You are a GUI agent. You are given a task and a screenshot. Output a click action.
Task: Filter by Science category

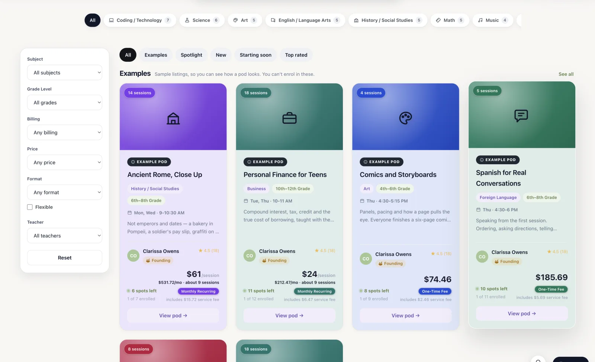point(202,20)
